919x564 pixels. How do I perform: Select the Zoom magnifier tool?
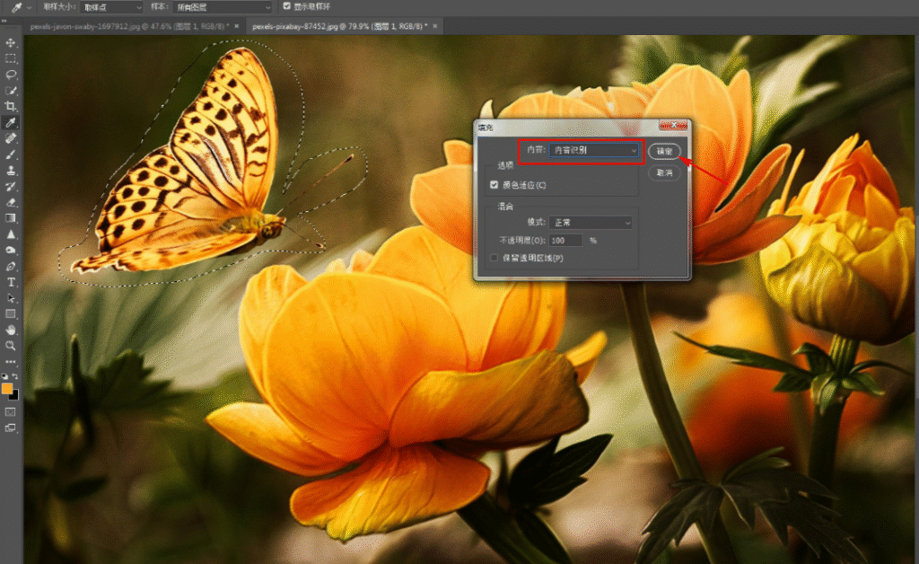[11, 346]
